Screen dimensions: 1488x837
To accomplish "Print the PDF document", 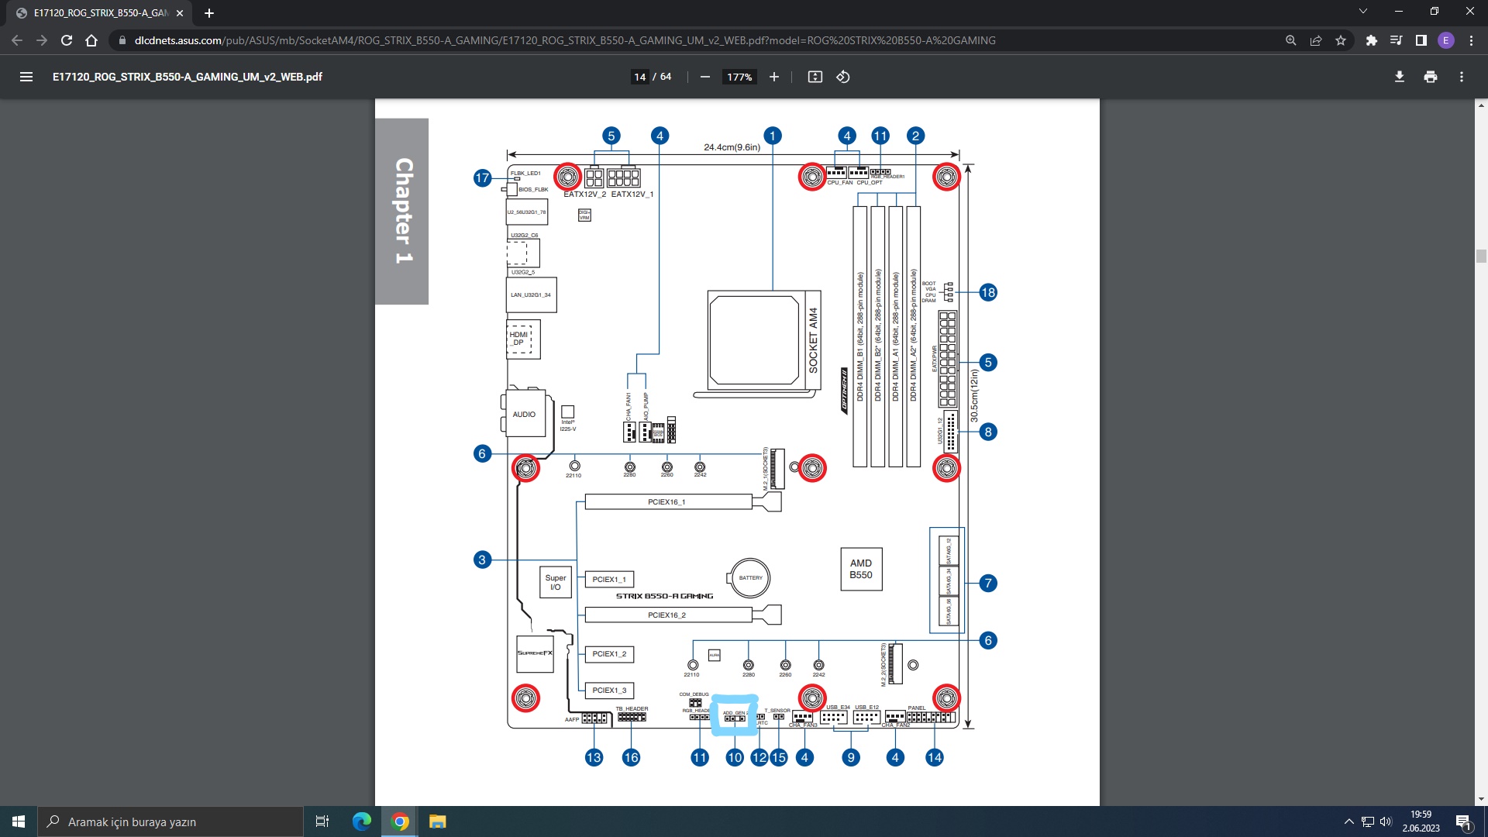I will point(1431,77).
